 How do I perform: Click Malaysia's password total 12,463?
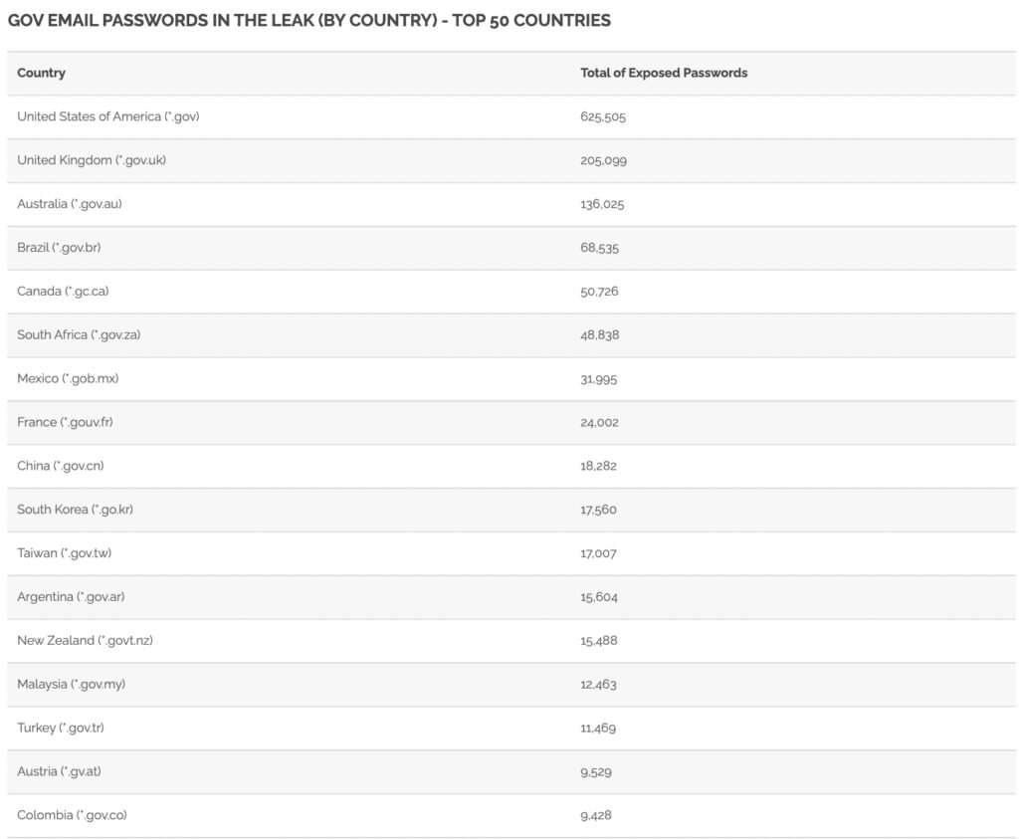(598, 684)
